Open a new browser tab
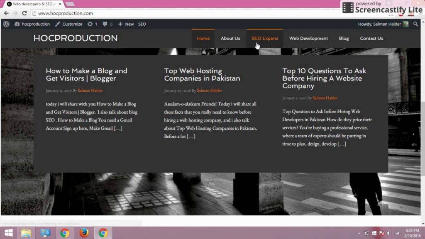Image resolution: width=425 pixels, height=239 pixels. coord(70,4)
